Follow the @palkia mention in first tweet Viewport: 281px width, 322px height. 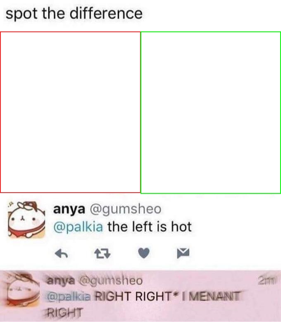[x=78, y=227]
